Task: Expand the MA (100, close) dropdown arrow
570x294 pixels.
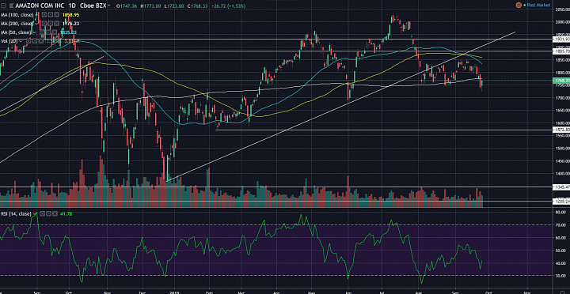Action: point(36,14)
